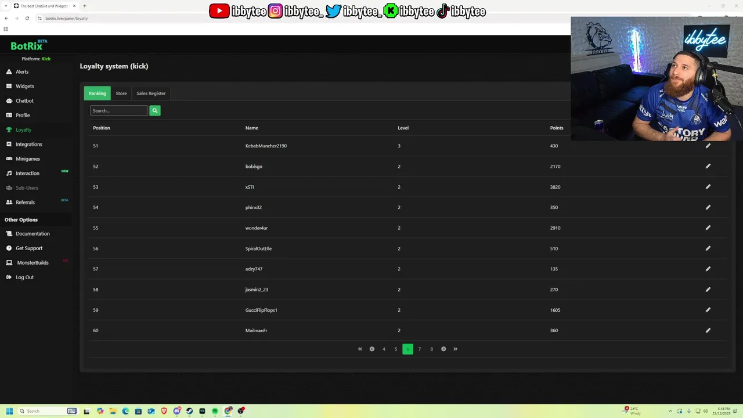The image size is (743, 418).
Task: Open Integrations from the sidebar
Action: coord(28,144)
